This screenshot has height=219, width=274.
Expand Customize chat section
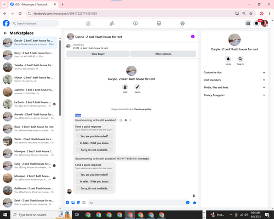(235, 72)
